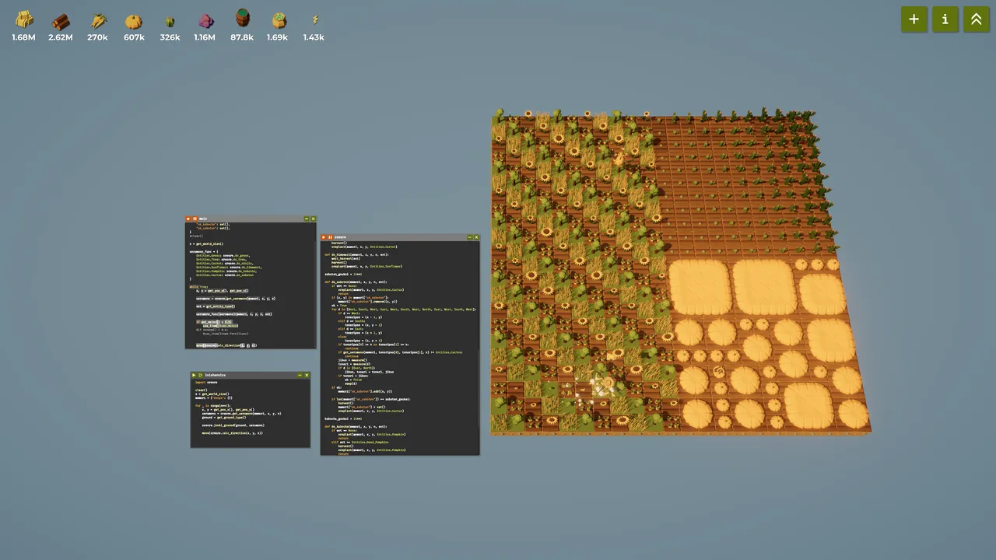Click a large pumpkin on the farm grid

click(699, 284)
